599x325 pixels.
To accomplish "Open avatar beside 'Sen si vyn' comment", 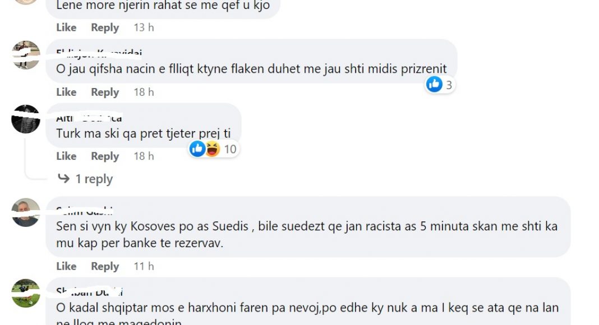I will coord(26,212).
